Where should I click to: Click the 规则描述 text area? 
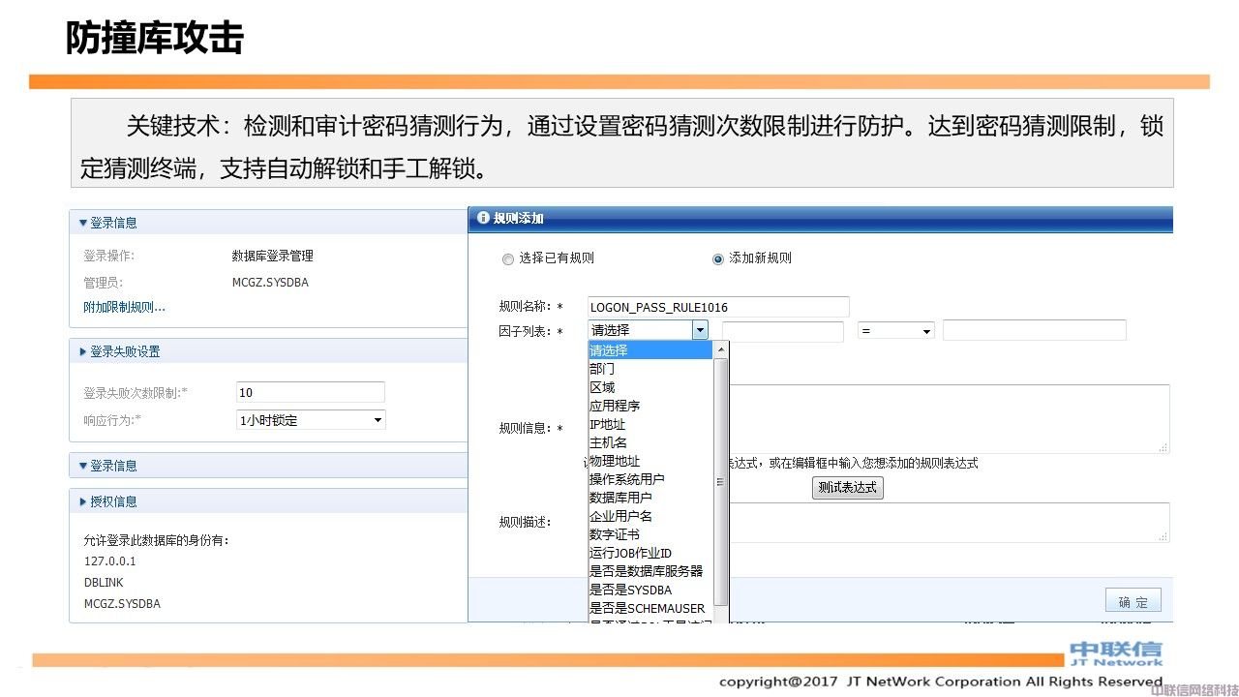(948, 523)
